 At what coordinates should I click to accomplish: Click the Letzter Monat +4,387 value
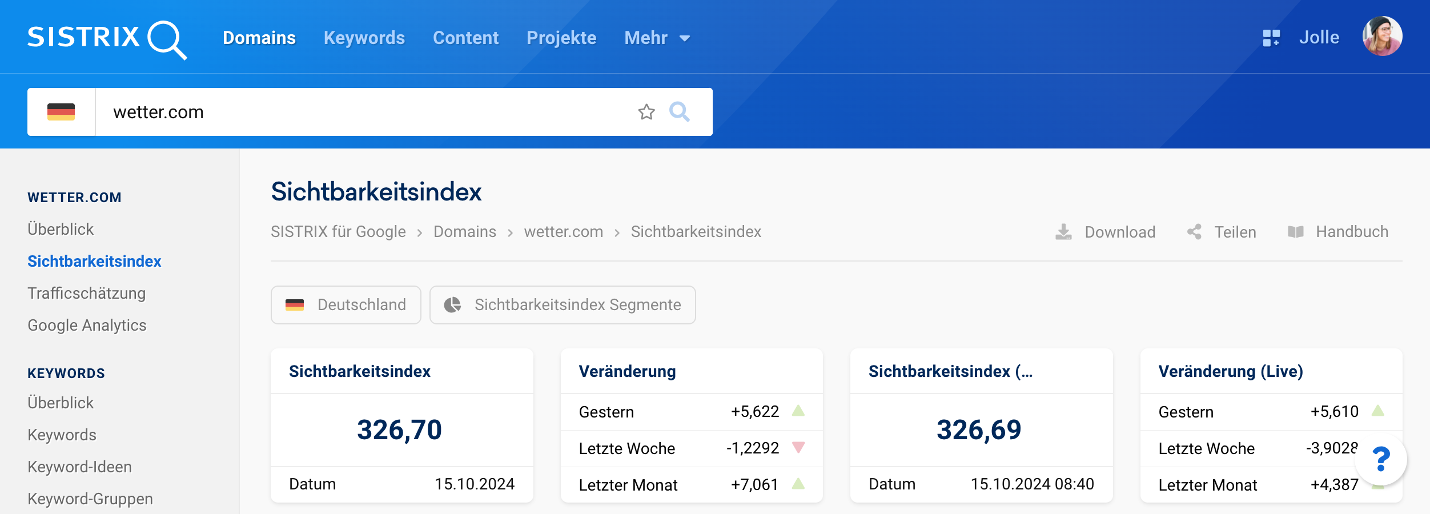pos(1335,485)
